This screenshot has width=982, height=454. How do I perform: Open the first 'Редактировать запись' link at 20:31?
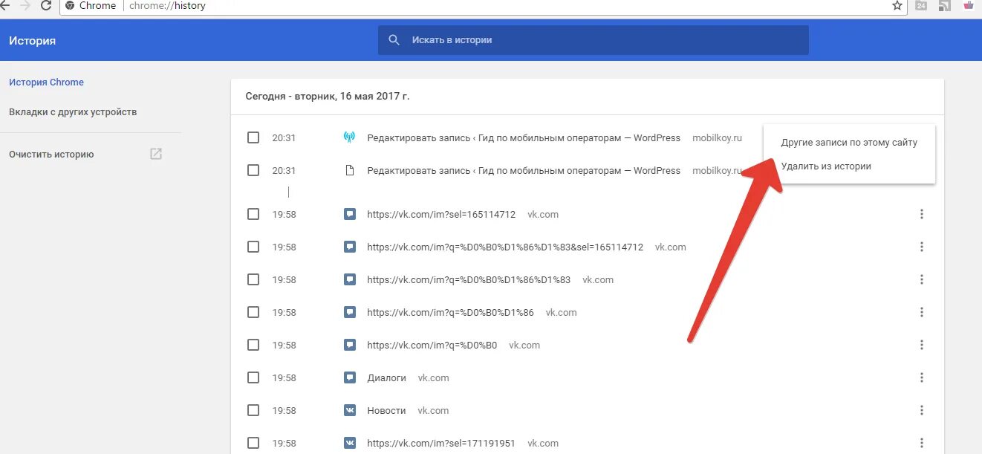(x=524, y=137)
